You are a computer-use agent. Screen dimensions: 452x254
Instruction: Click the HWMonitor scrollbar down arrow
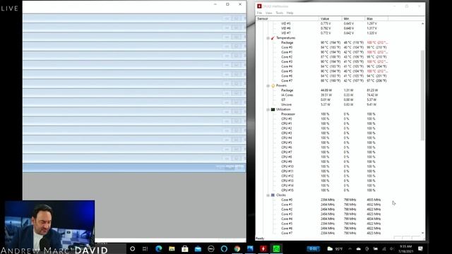(x=422, y=233)
